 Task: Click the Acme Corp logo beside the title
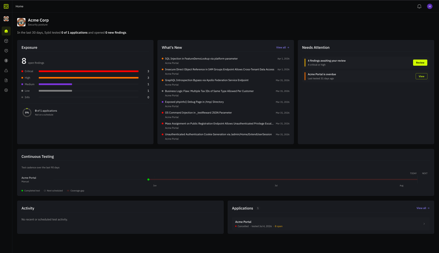21,22
